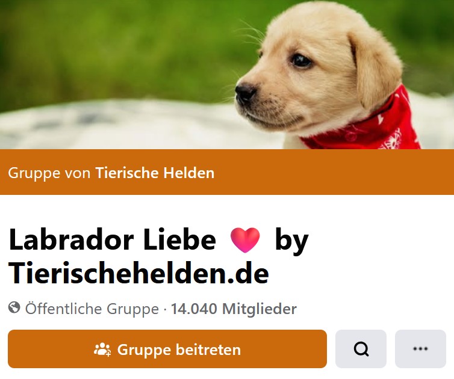The width and height of the screenshot is (454, 379).
Task: Click the Öffentliche Gruppe privacy label
Action: (92, 309)
